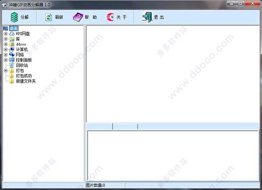Viewport: 262px width, 190px height.
Task: Select the 库 tree label
Action: [18, 39]
